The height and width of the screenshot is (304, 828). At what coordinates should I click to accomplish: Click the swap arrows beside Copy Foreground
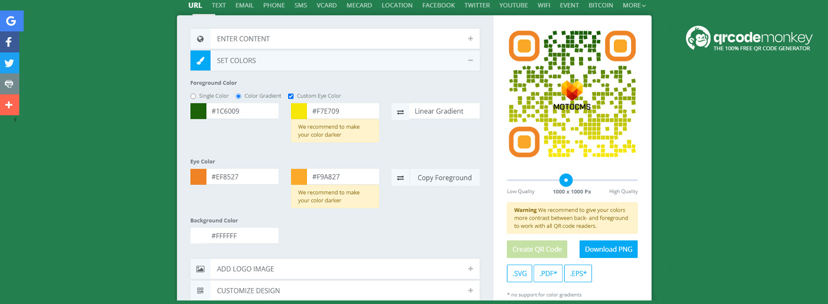click(400, 178)
